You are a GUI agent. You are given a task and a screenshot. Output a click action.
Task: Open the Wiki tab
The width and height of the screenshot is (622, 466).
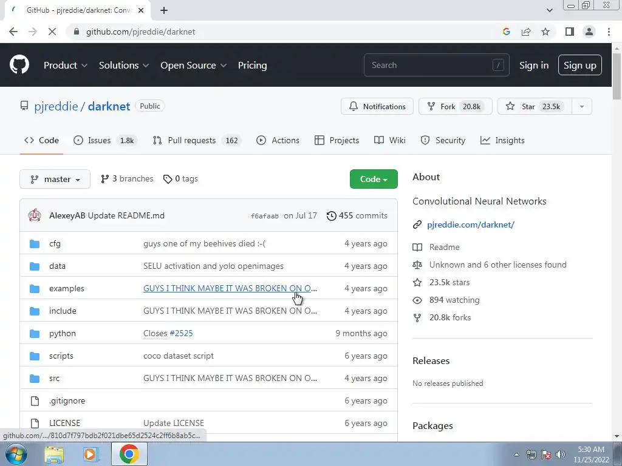pyautogui.click(x=389, y=140)
